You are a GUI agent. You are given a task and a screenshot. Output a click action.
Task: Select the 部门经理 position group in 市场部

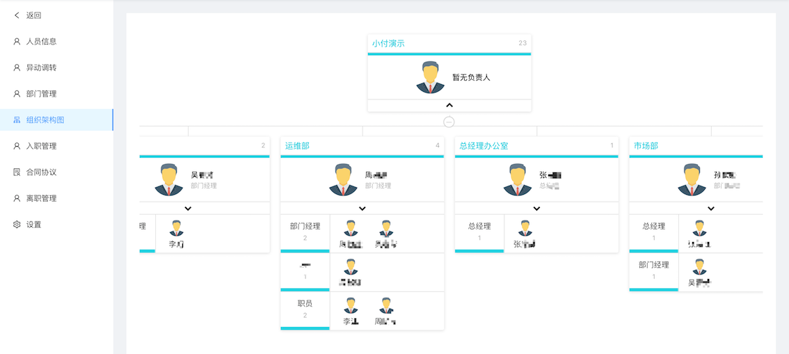coord(653,271)
